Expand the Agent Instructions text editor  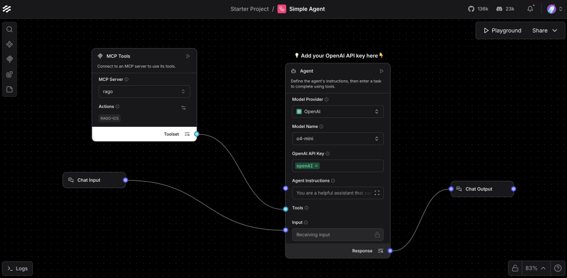tap(377, 193)
